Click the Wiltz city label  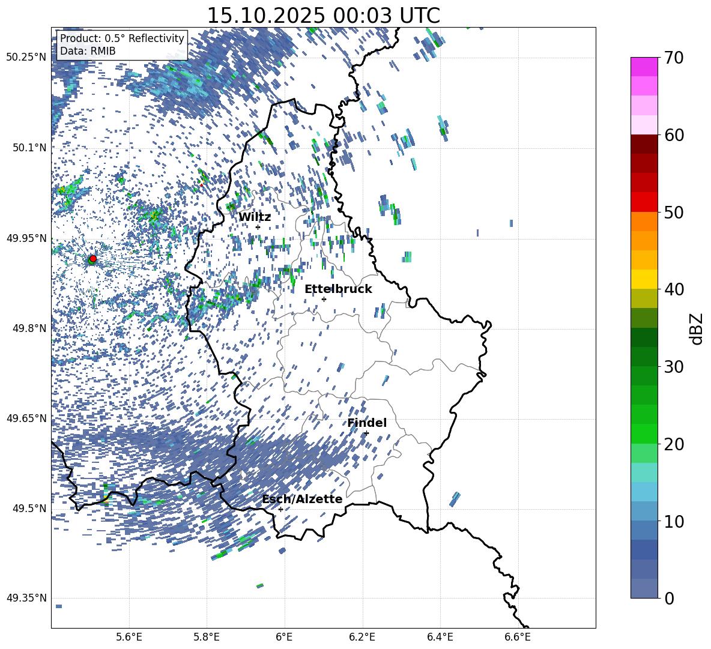click(x=255, y=217)
